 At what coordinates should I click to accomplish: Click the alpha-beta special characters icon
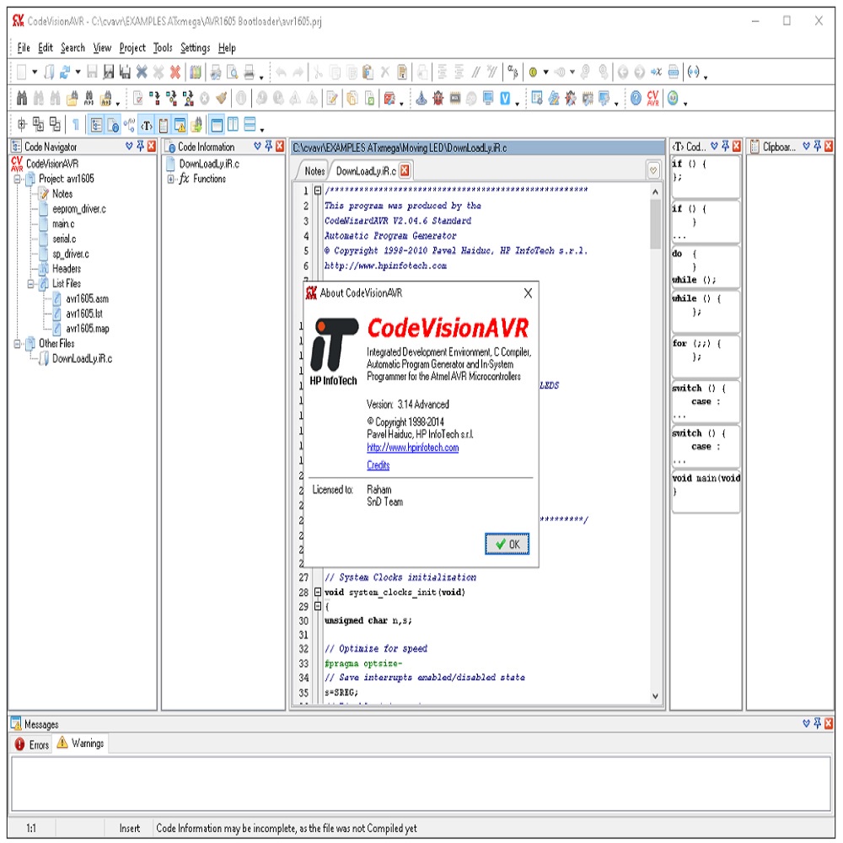coord(513,72)
